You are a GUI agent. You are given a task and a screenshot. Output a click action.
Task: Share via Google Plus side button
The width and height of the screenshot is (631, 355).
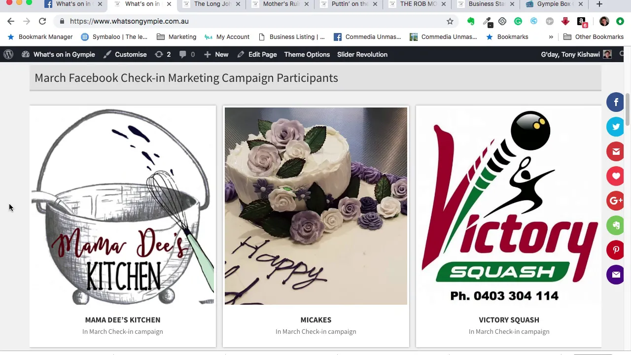[616, 201]
